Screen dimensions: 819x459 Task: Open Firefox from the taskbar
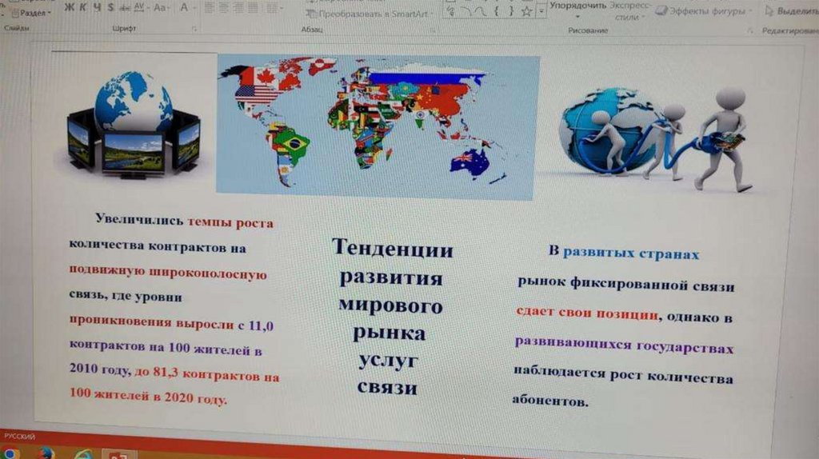tap(46, 453)
